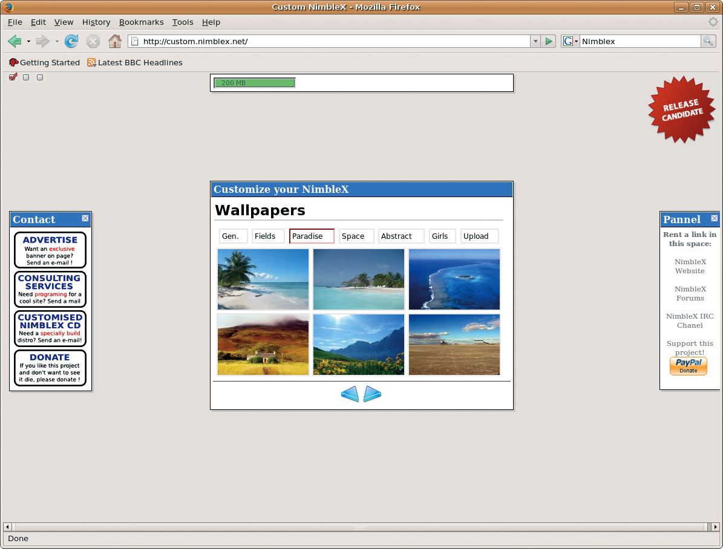The image size is (723, 549).
Task: Expand the Back button history dropdown
Action: [x=28, y=41]
